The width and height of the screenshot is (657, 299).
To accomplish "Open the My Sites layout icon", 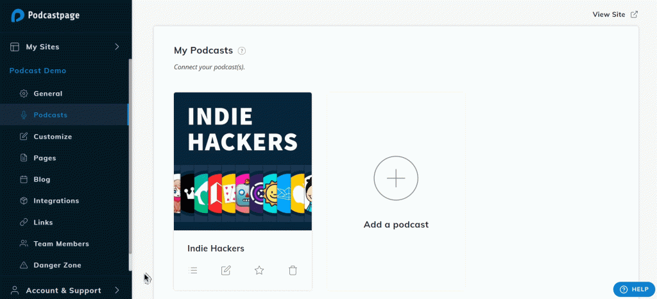I will coord(15,47).
